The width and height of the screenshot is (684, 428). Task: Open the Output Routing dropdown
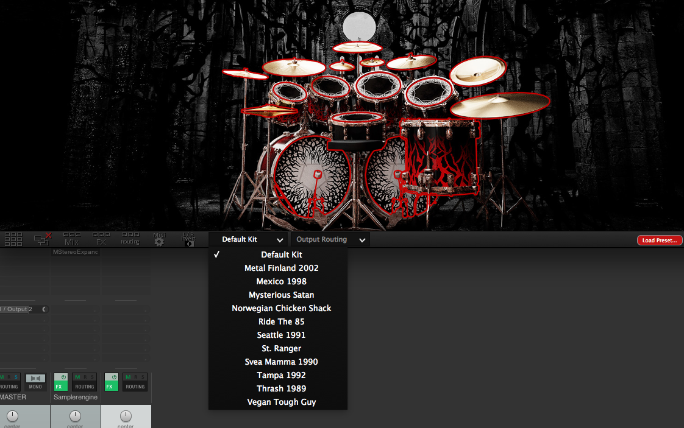(x=330, y=239)
